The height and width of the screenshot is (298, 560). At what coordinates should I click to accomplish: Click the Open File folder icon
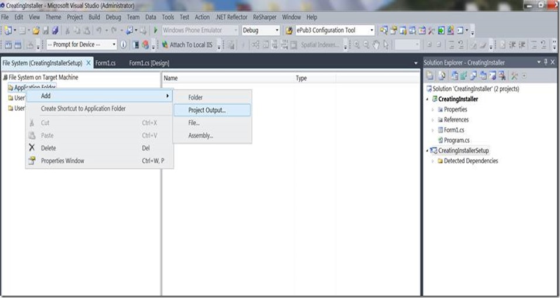(x=36, y=30)
